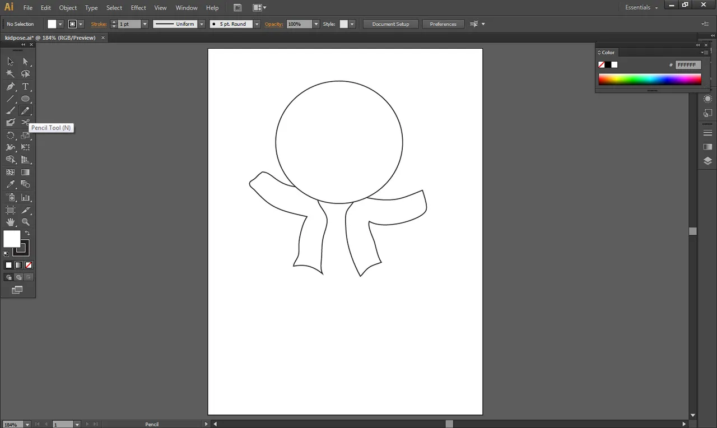This screenshot has height=428, width=717.
Task: Activate the Artboard tool
Action: 10,210
